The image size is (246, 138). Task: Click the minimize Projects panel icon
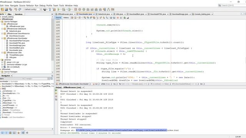coord(52,14)
